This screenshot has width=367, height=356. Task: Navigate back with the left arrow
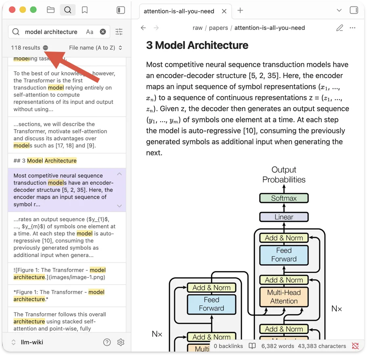pos(143,28)
